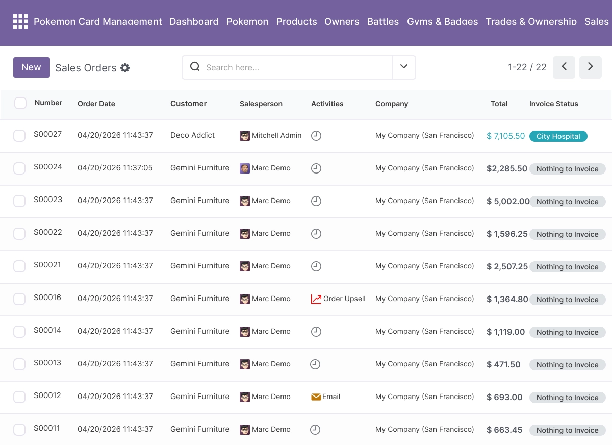Click Marc Demo avatar on S00024

click(x=245, y=168)
